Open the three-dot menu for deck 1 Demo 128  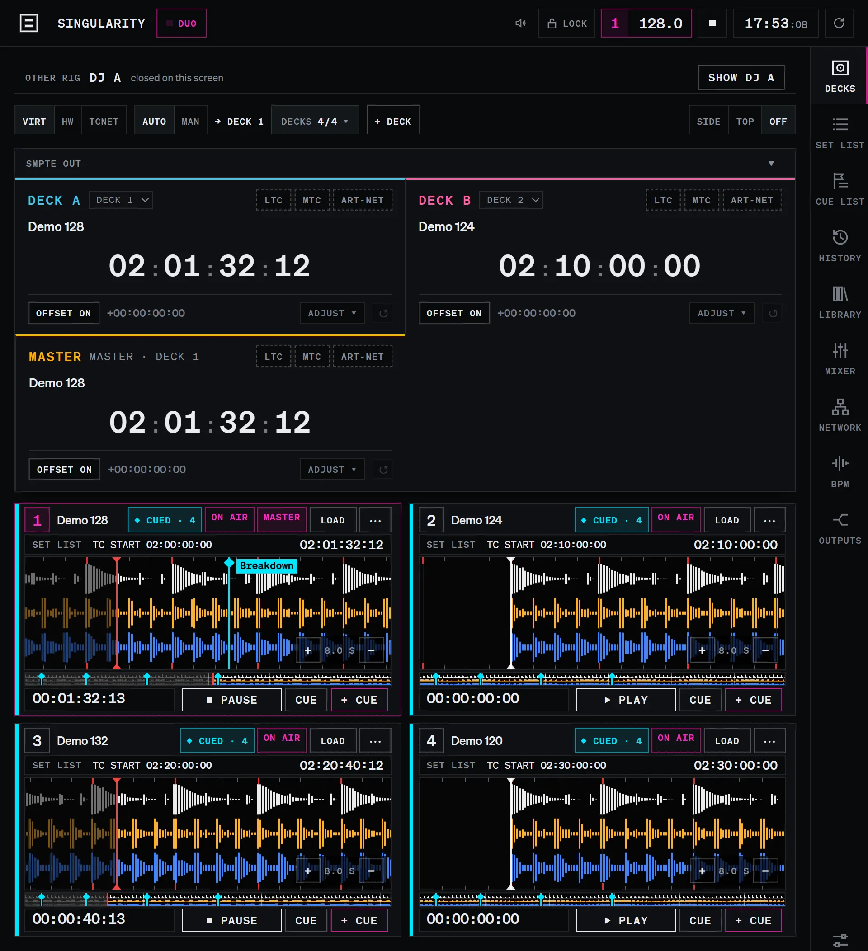[x=375, y=520]
